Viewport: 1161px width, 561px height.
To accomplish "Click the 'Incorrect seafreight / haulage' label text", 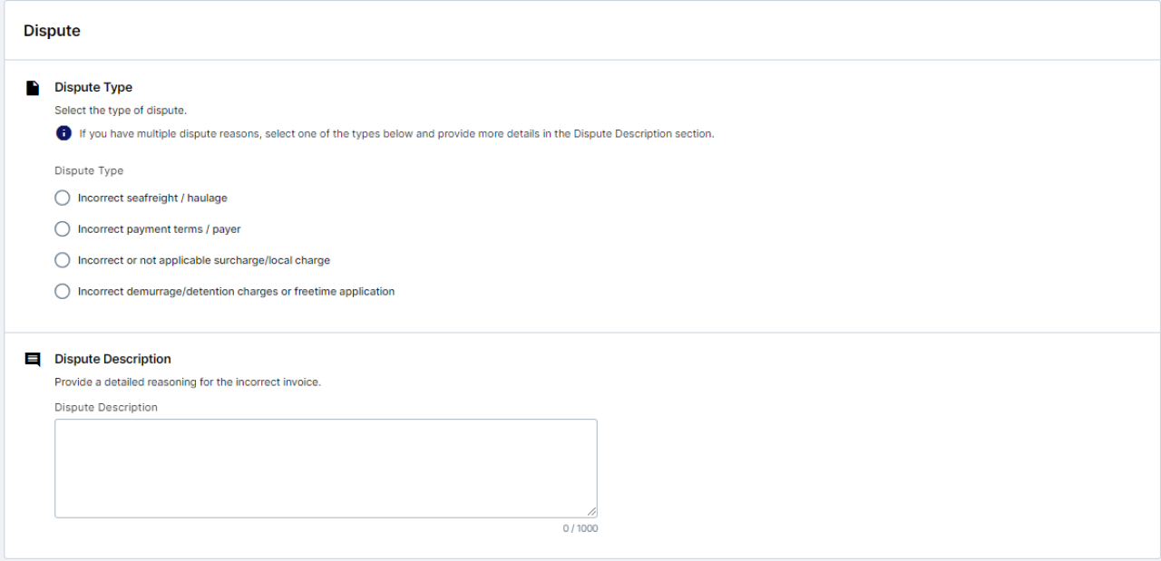I will pyautogui.click(x=152, y=198).
